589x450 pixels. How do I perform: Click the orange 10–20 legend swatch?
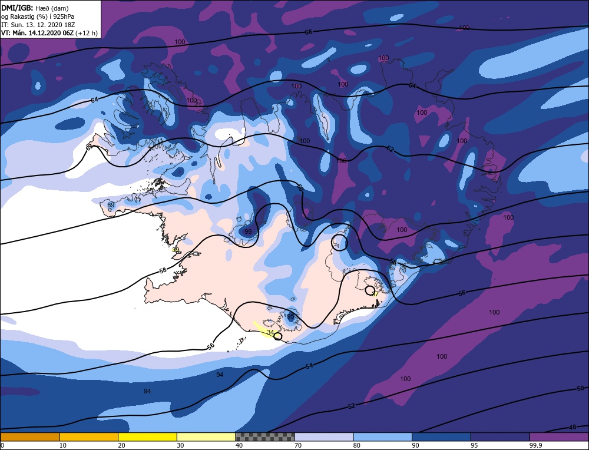coord(89,437)
